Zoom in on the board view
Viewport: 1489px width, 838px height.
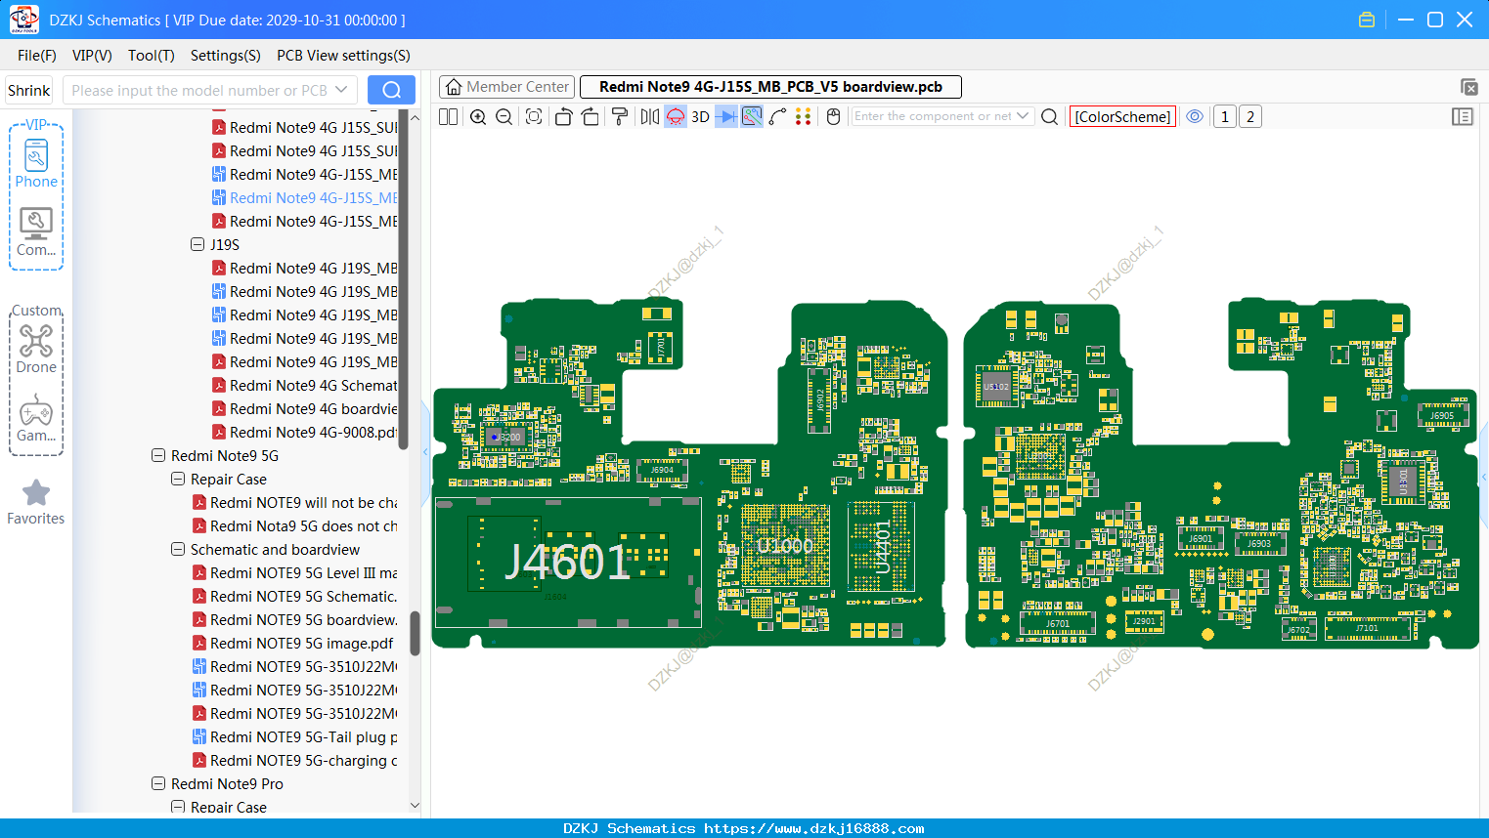[478, 116]
